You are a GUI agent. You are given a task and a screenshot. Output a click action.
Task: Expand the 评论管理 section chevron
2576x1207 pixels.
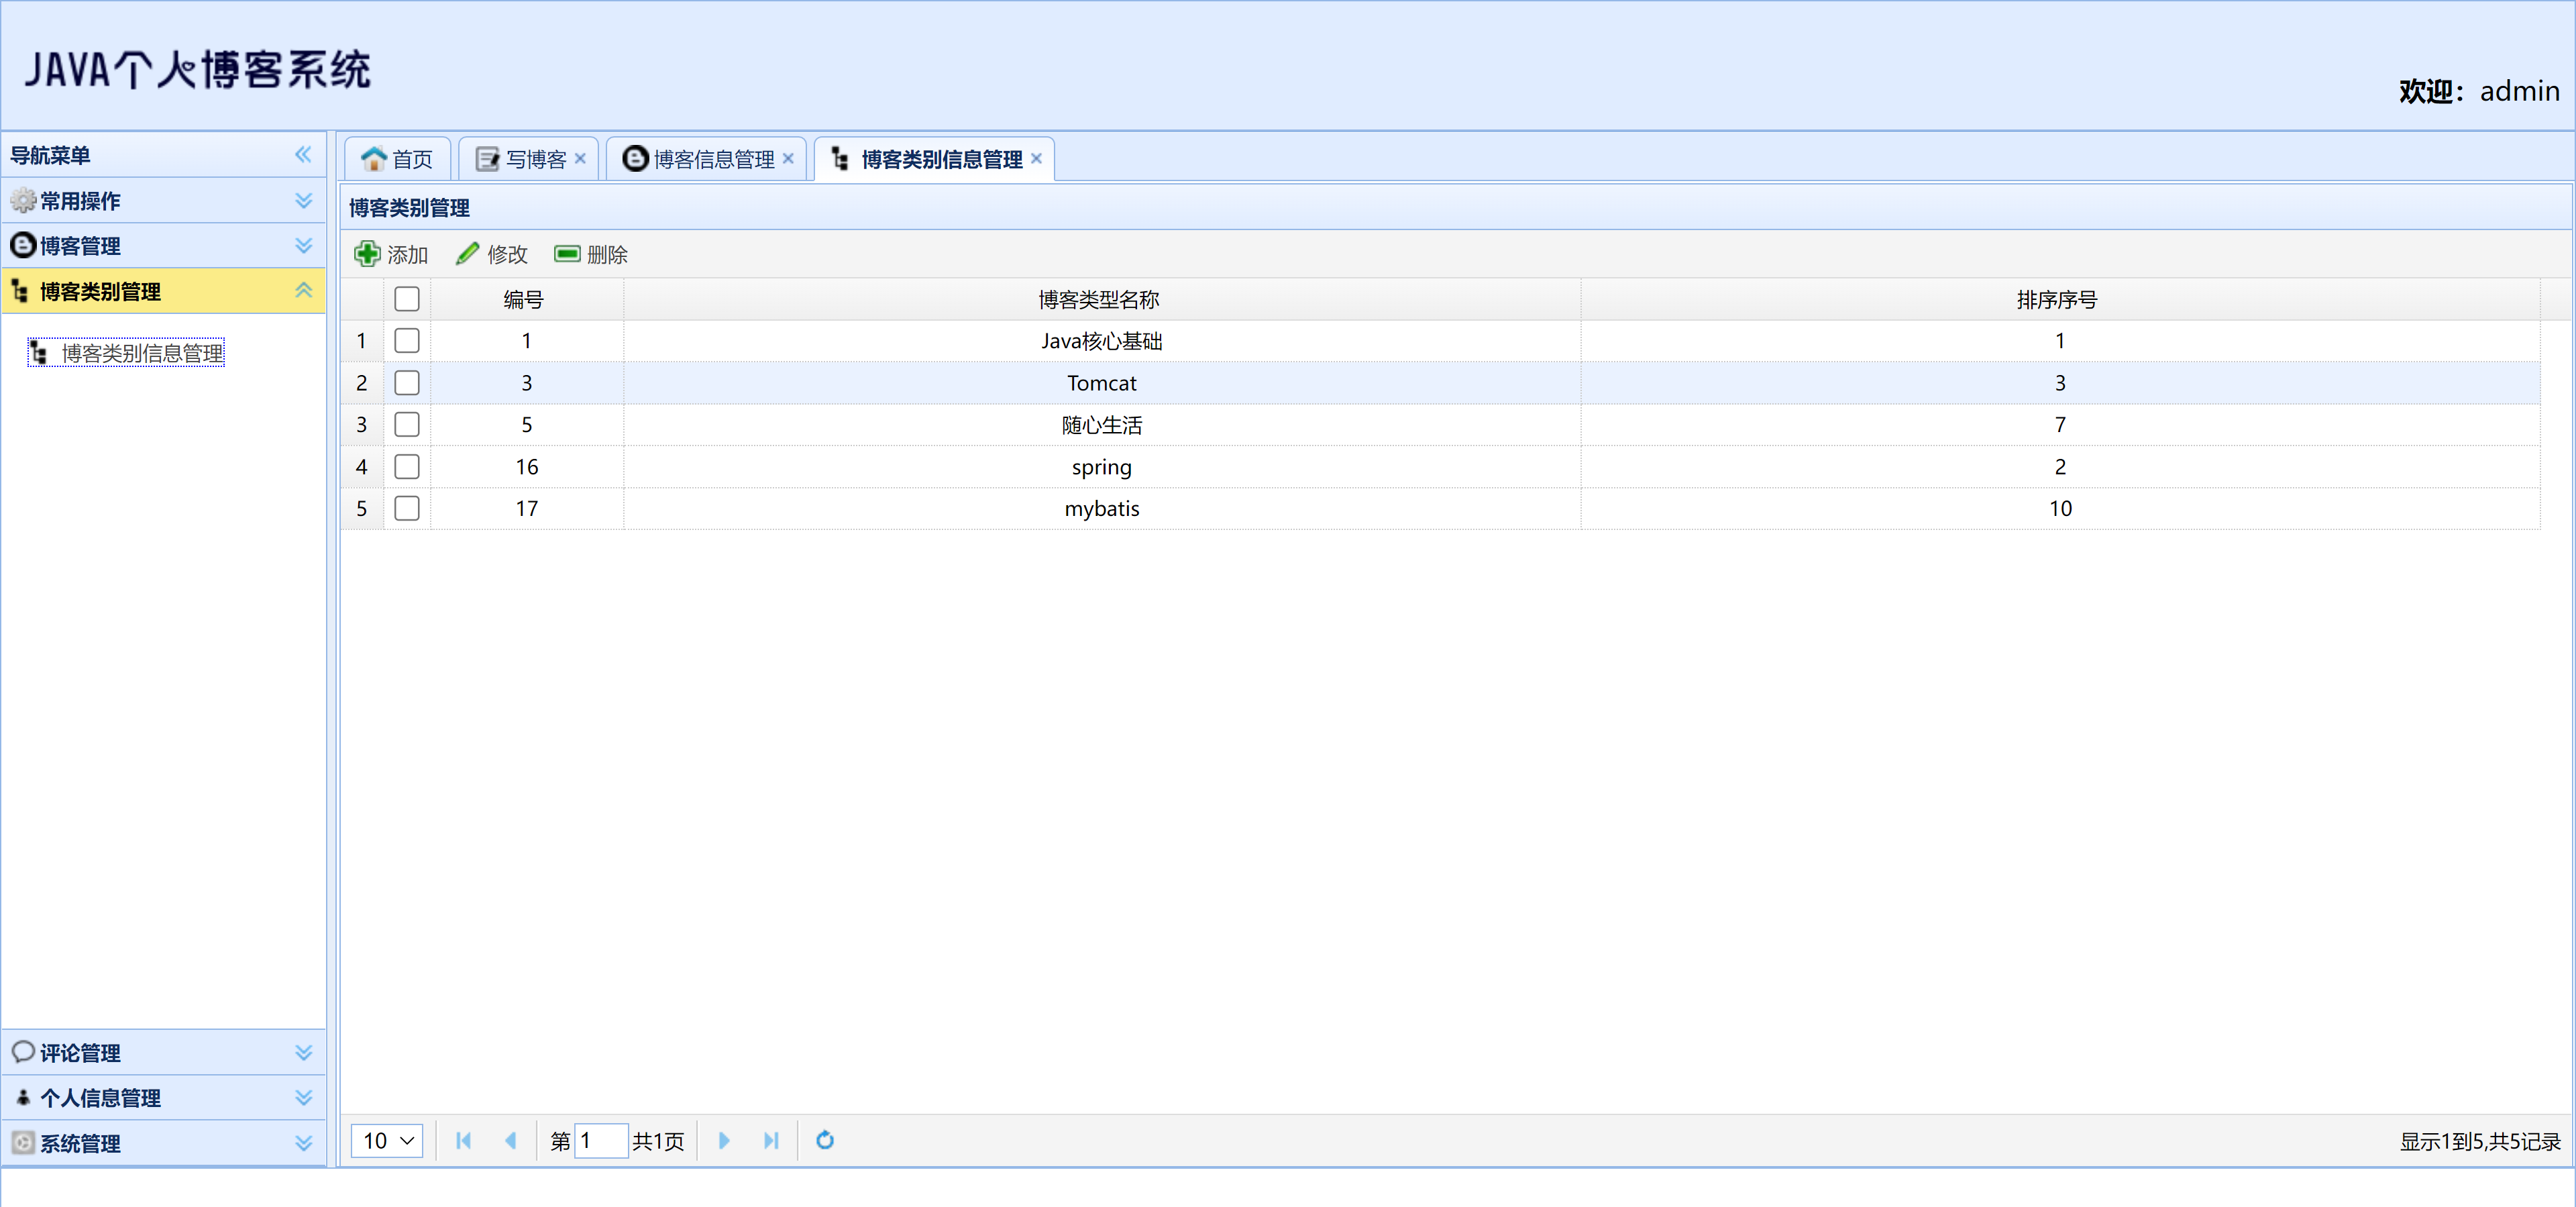click(x=303, y=1052)
